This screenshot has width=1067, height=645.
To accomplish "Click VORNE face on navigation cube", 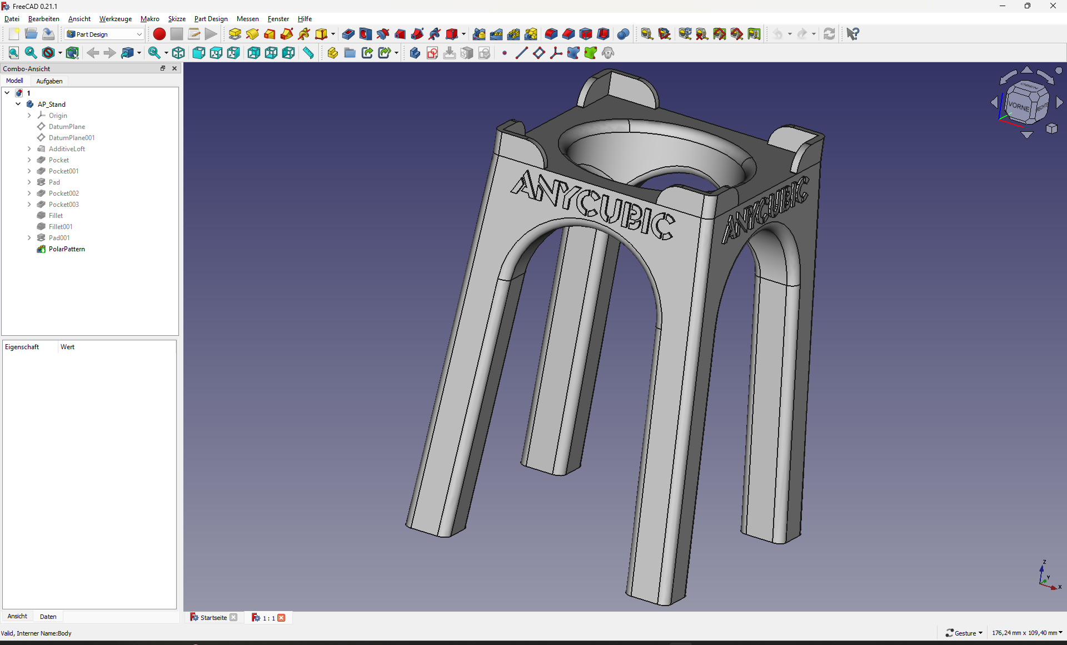I will click(x=1019, y=106).
